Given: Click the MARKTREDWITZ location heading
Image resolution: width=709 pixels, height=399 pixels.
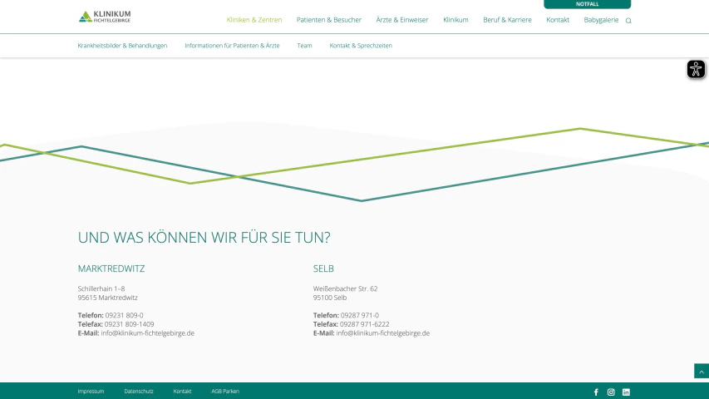Looking at the screenshot, I should [111, 268].
